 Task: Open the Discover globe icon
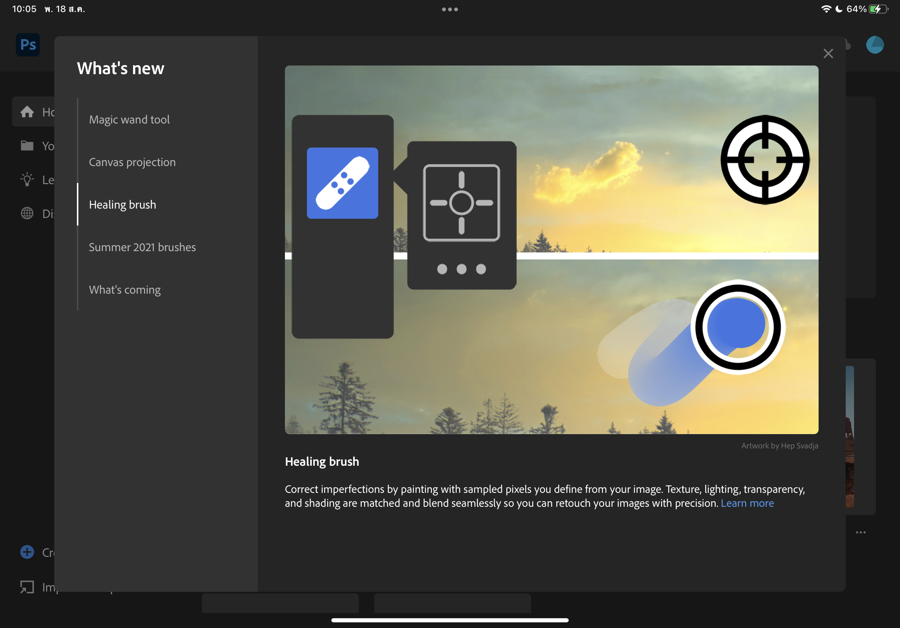click(x=27, y=213)
